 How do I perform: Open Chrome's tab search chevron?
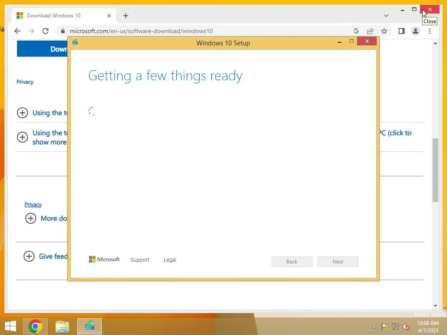(386, 16)
